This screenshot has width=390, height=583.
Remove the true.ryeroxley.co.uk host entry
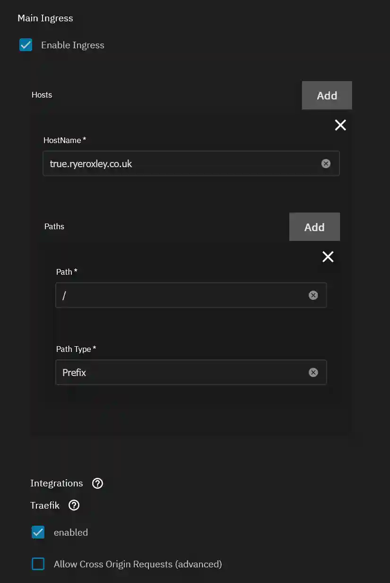(340, 125)
